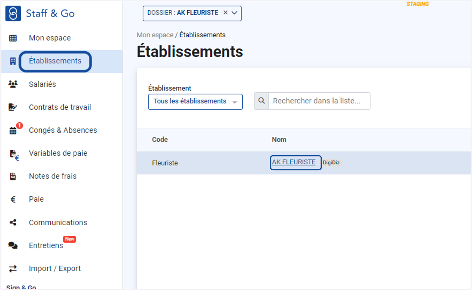Click the Nom column header
Screen dimensions: 472x290
[x=279, y=139]
